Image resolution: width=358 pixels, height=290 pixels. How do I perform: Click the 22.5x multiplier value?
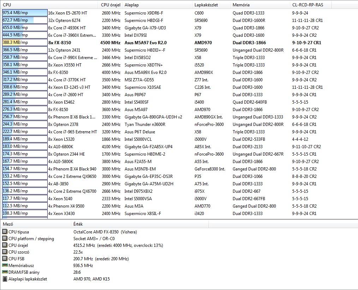78,252
